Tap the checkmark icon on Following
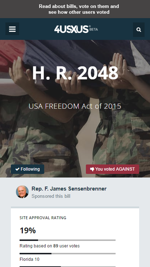The image size is (150, 267). [17, 169]
